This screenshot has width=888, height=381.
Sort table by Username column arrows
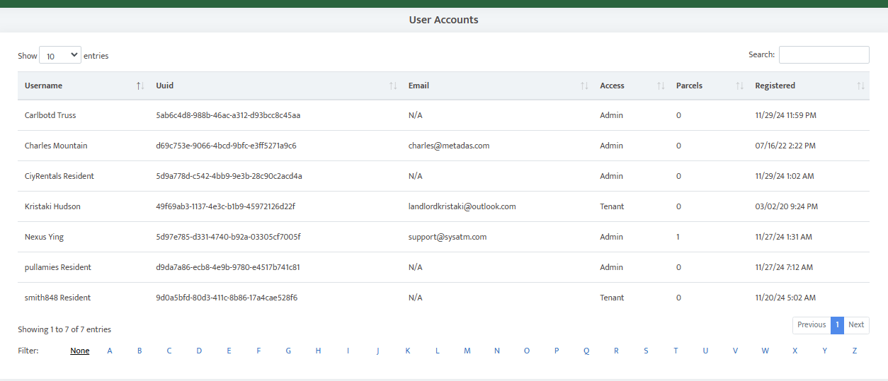(x=140, y=86)
